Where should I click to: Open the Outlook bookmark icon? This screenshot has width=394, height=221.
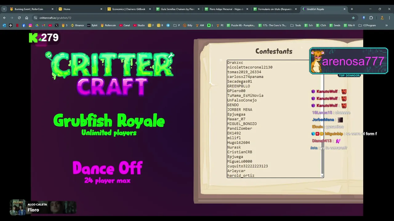click(4, 25)
